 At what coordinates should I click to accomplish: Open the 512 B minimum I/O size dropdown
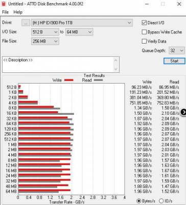click(x=45, y=32)
